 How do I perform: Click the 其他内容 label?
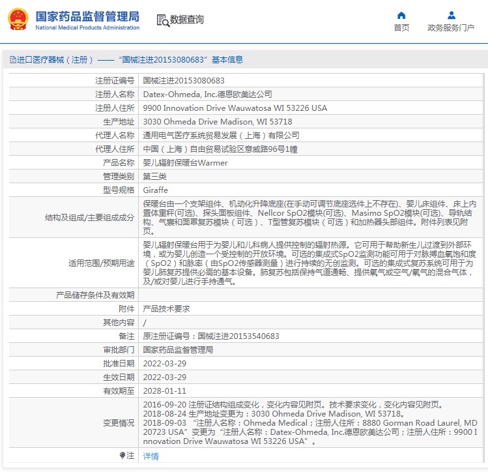pyautogui.click(x=119, y=323)
